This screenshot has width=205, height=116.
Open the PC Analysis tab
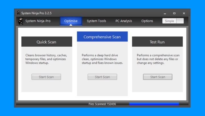click(x=124, y=21)
